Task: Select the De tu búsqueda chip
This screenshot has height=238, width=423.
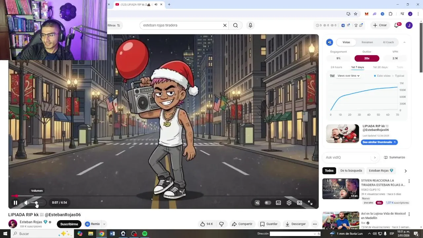Action: click(x=351, y=171)
